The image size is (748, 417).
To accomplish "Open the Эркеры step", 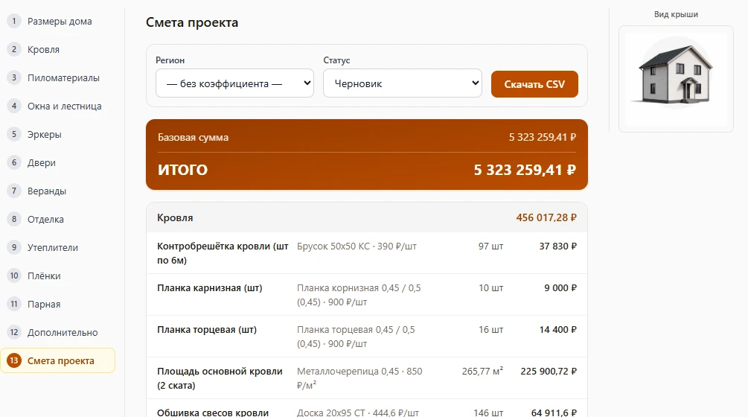I will click(x=57, y=134).
